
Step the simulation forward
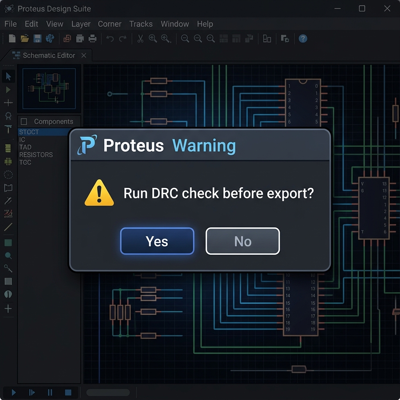32,392
